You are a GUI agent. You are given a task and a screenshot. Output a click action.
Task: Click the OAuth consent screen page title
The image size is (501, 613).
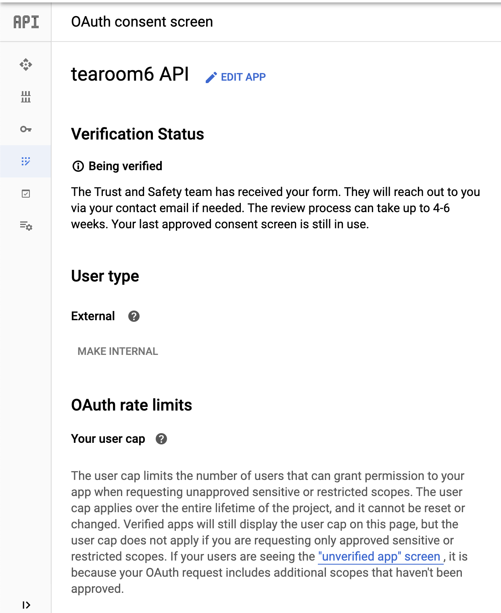(142, 22)
